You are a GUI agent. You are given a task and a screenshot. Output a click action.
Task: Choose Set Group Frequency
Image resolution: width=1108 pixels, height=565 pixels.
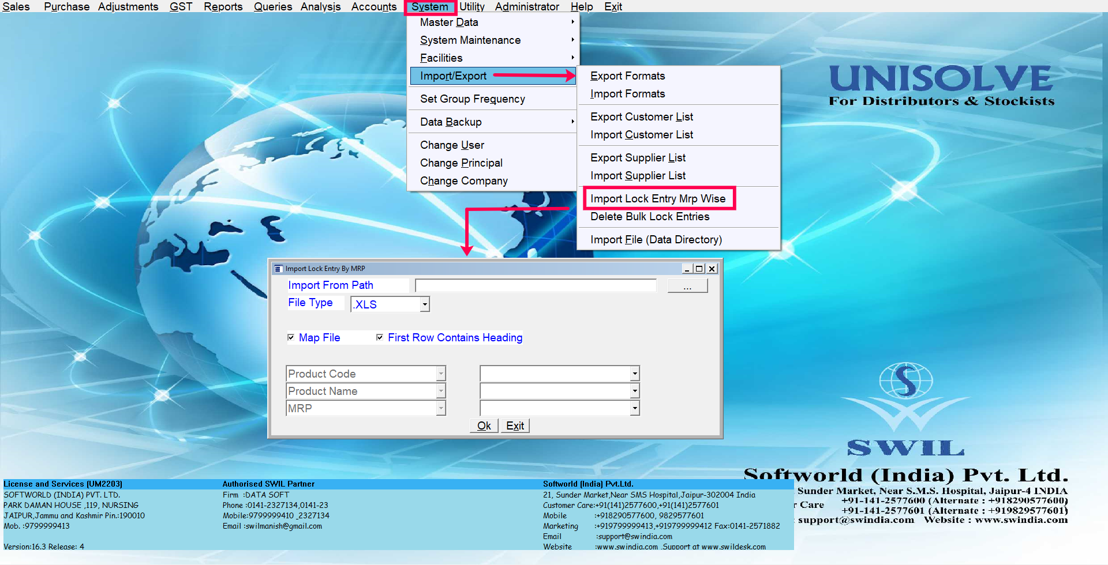point(492,99)
